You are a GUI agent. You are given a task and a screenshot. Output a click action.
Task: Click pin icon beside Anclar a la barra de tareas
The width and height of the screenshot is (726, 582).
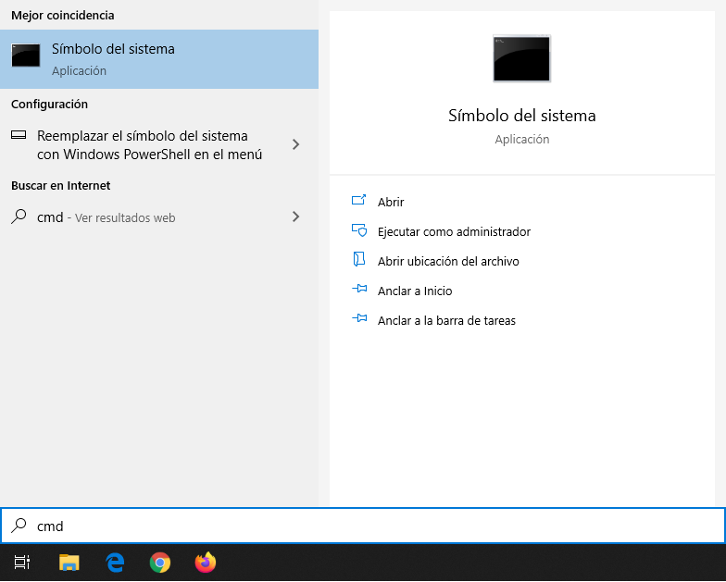pos(359,318)
